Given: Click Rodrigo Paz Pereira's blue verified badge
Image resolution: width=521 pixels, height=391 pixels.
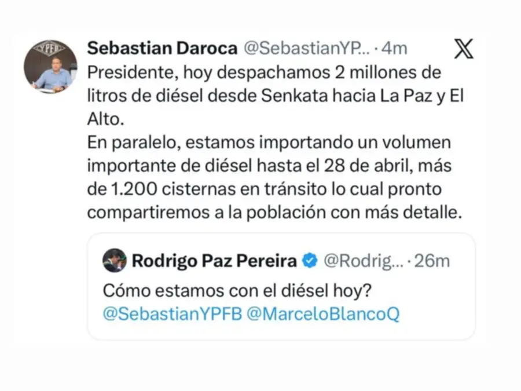Looking at the screenshot, I should tap(310, 261).
